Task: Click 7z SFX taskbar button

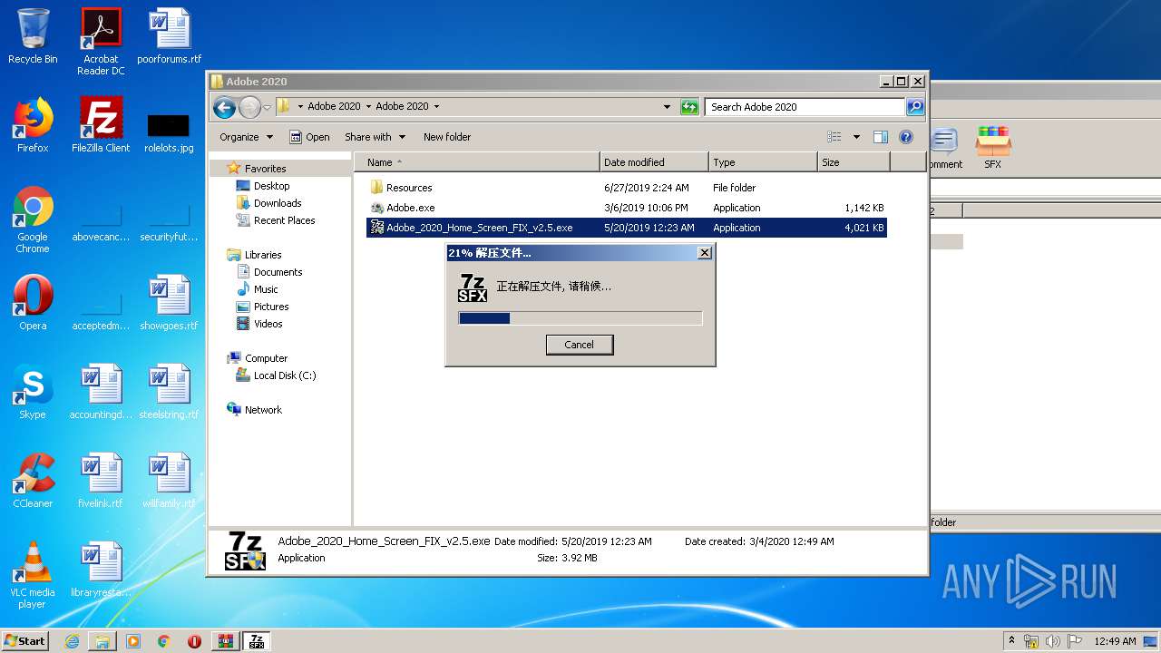Action: [x=257, y=641]
